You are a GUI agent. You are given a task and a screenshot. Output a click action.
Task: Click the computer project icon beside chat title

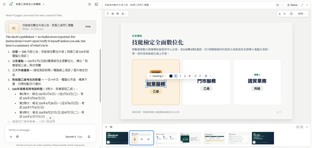coord(11,4)
